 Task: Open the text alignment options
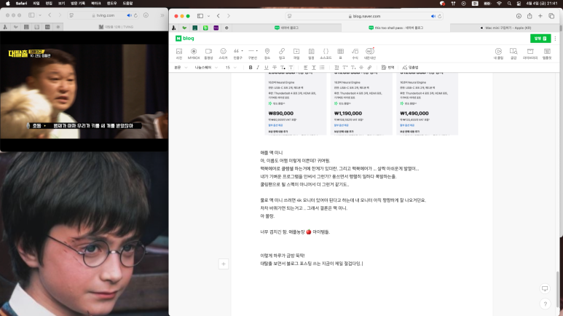tap(306, 68)
